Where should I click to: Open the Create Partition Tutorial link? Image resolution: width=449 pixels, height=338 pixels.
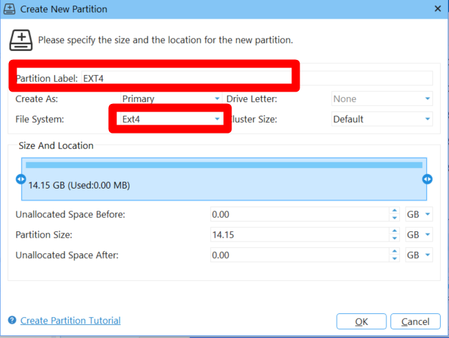[70, 321]
